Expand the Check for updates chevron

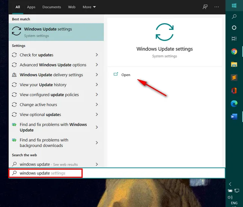point(97,55)
